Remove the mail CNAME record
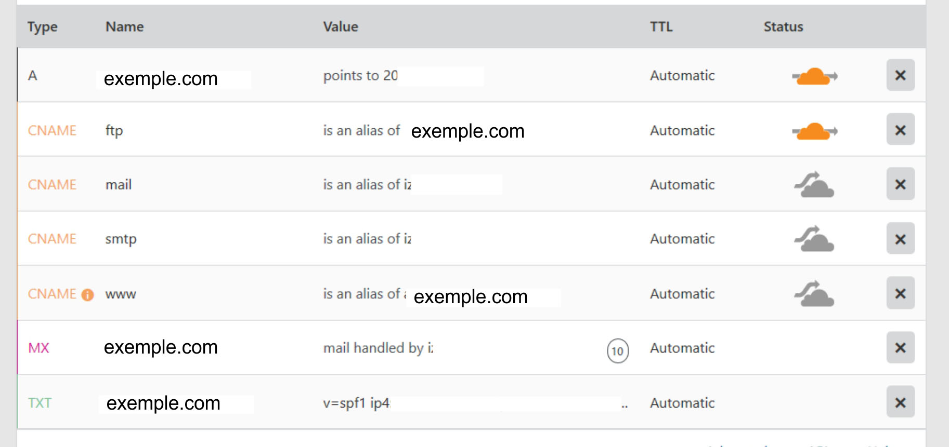Image resolution: width=949 pixels, height=447 pixels. pyautogui.click(x=900, y=184)
